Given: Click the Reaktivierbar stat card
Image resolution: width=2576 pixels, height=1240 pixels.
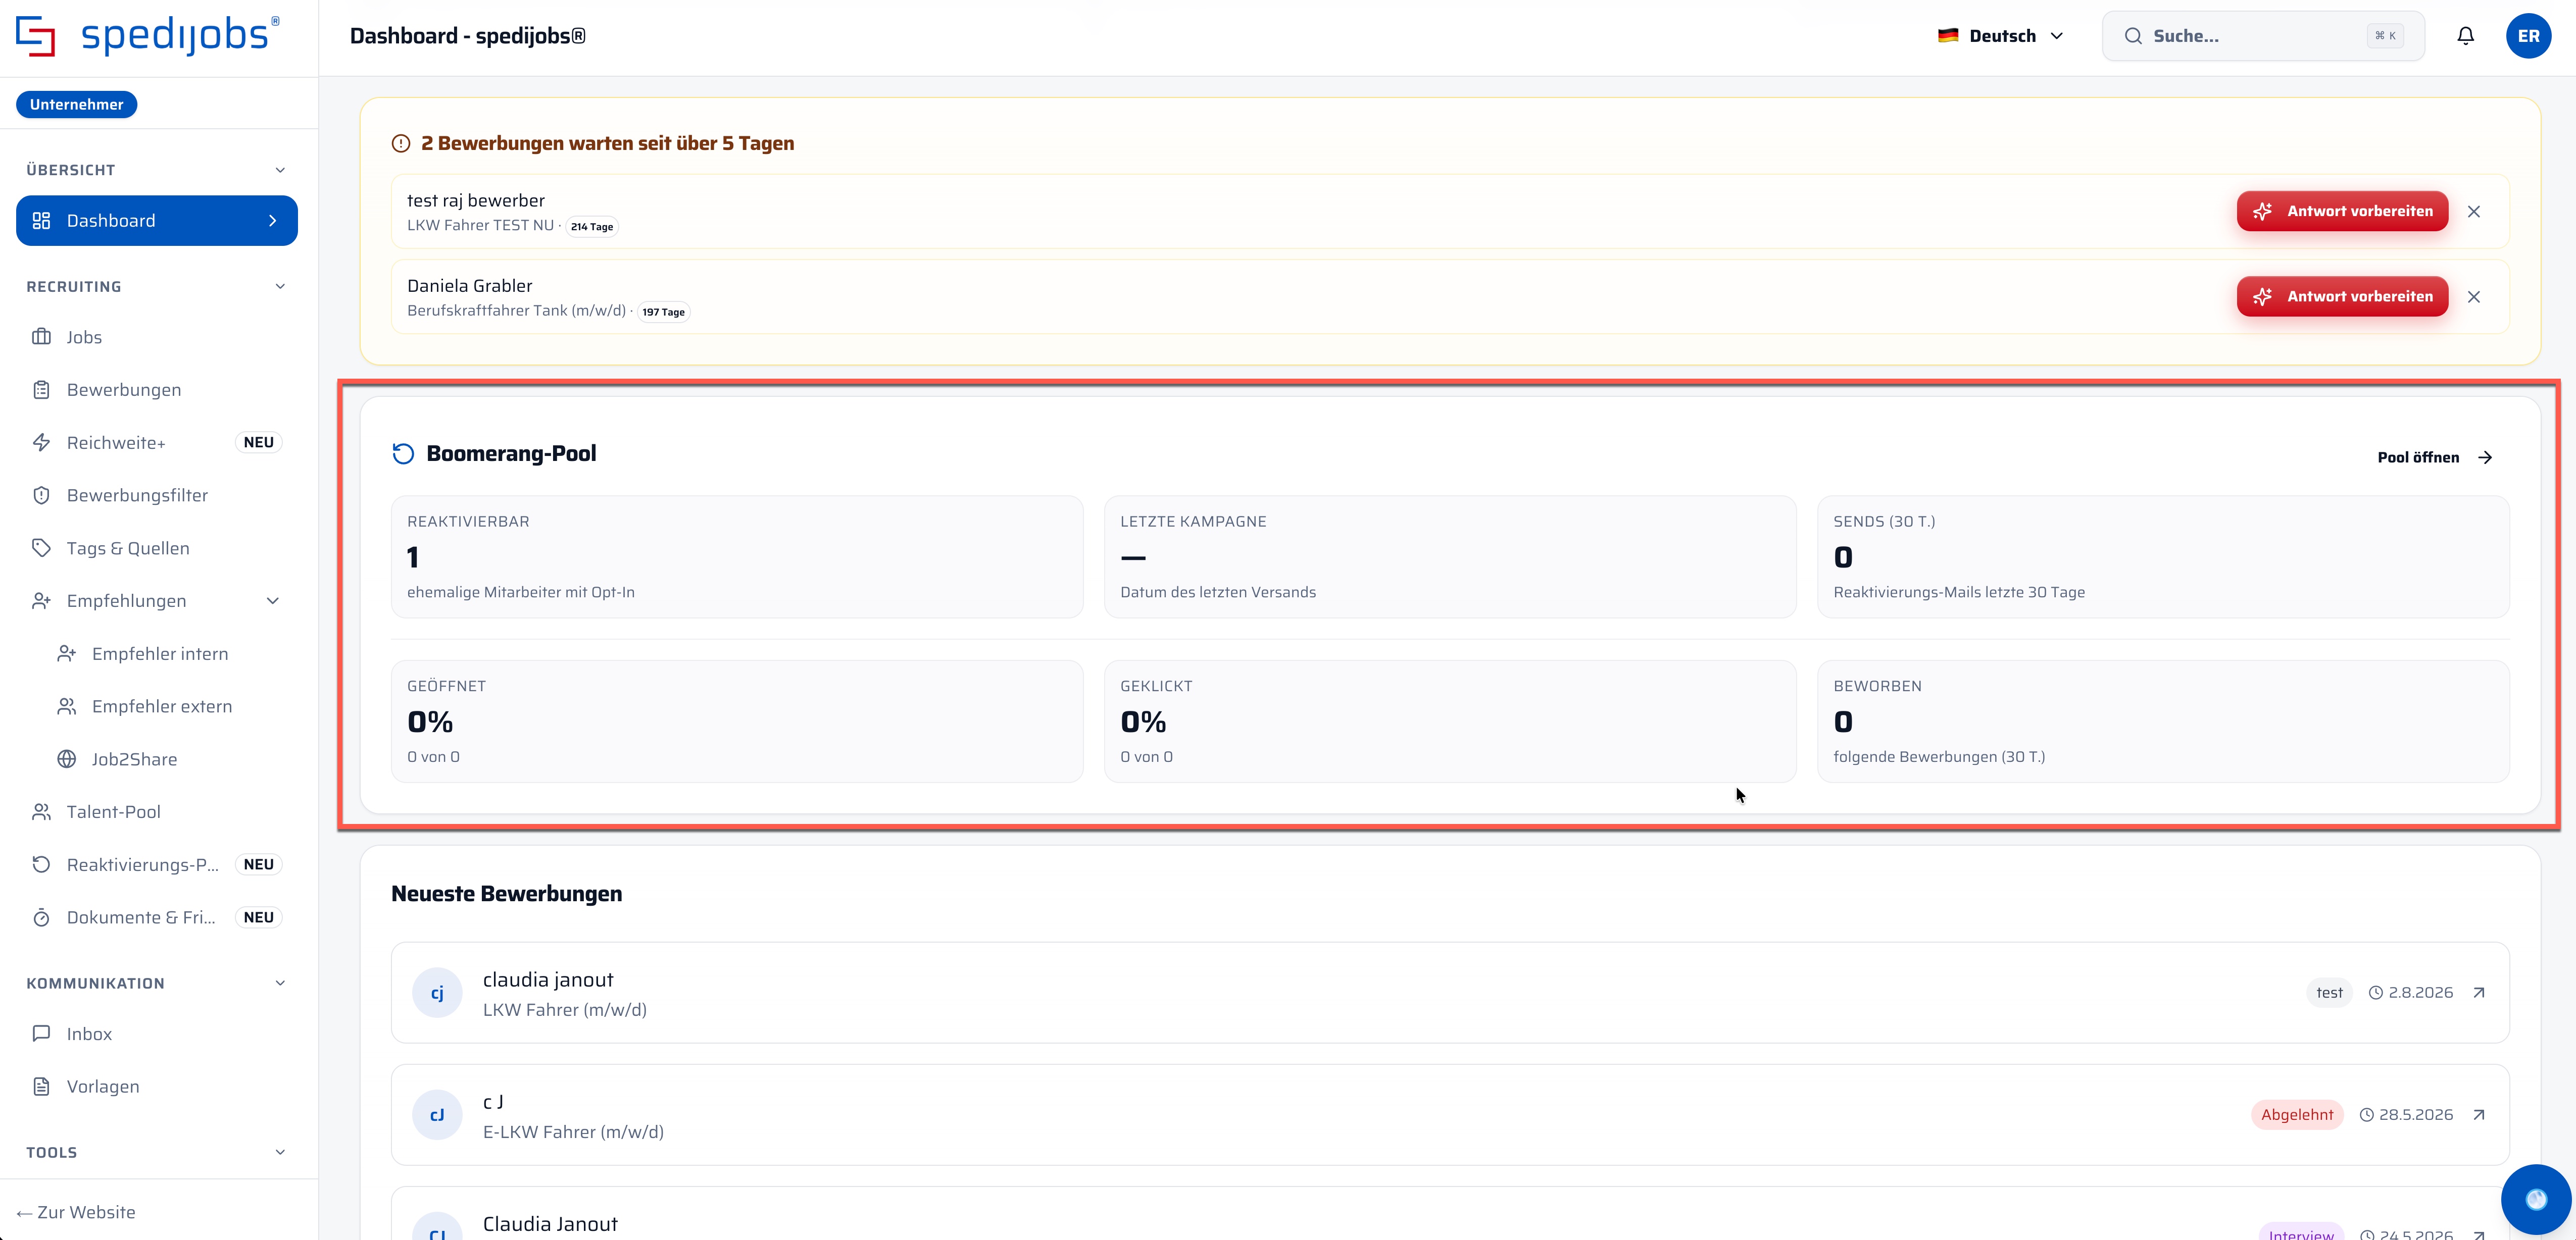Looking at the screenshot, I should click(x=737, y=556).
